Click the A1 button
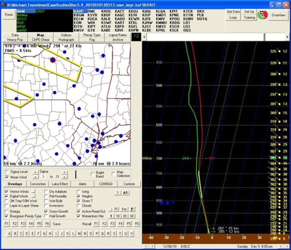The height and width of the screenshot is (250, 291). coord(125,193)
